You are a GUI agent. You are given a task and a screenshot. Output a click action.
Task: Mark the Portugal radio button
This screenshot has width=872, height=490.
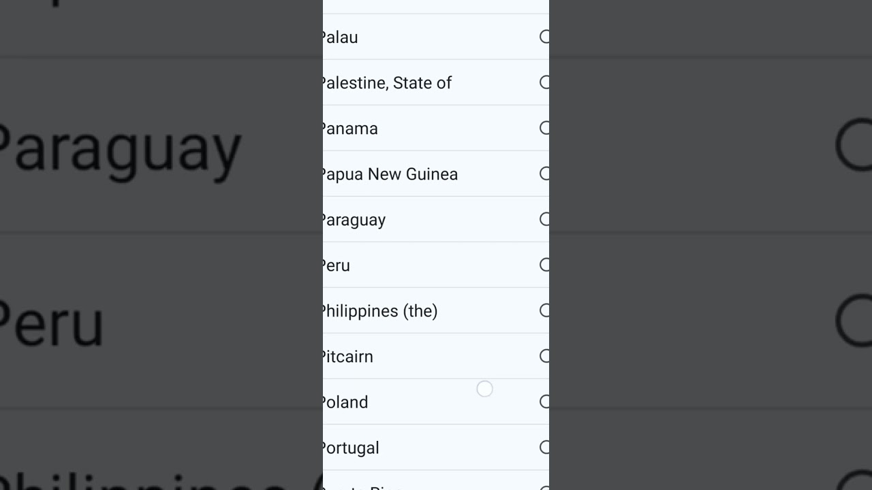[544, 447]
